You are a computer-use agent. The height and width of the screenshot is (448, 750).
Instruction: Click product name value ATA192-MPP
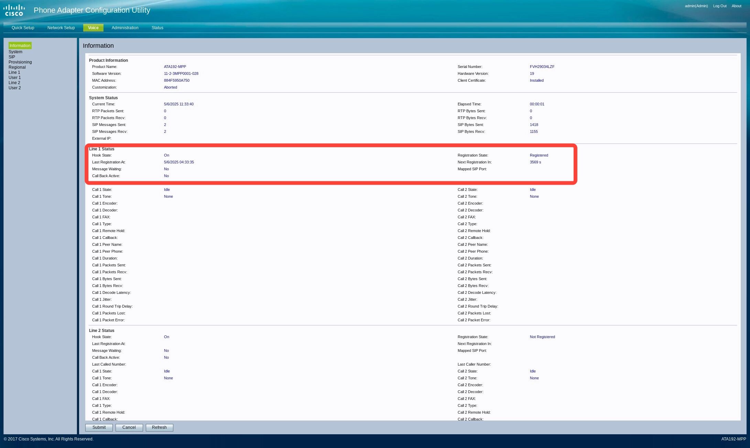175,67
